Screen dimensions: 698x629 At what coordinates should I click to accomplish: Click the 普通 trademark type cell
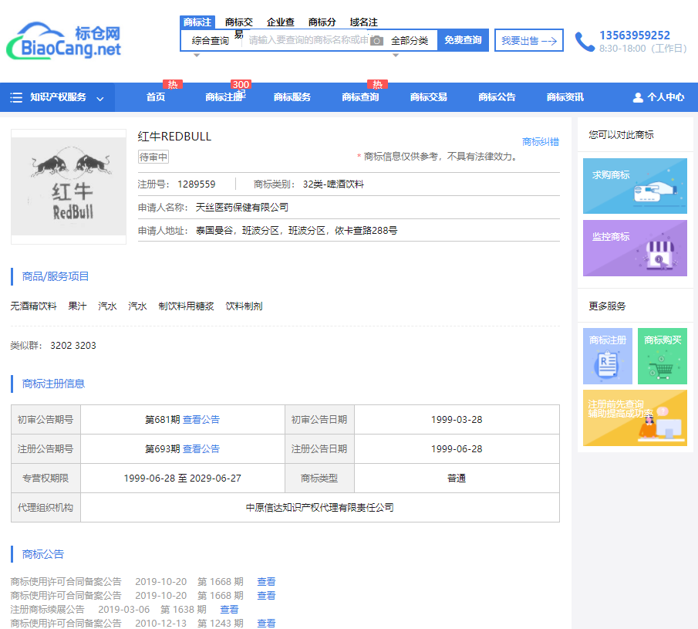click(x=457, y=479)
